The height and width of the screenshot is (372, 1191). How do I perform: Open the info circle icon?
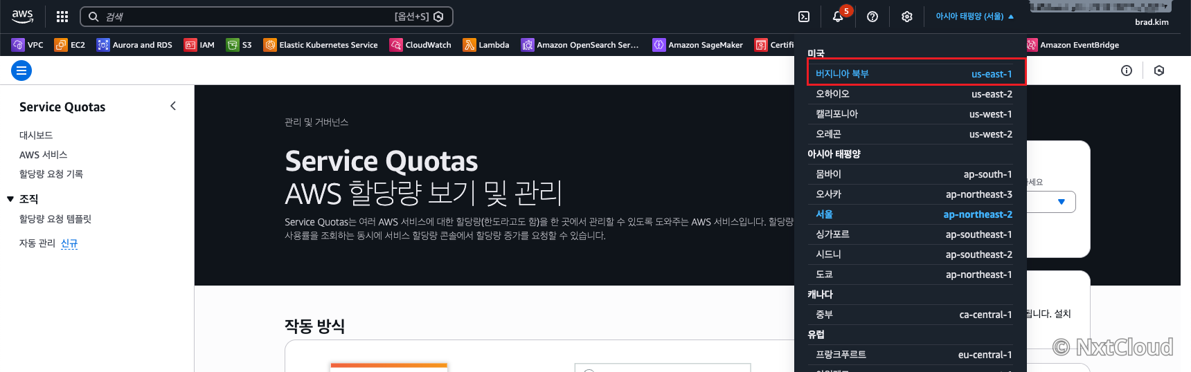click(x=1127, y=71)
